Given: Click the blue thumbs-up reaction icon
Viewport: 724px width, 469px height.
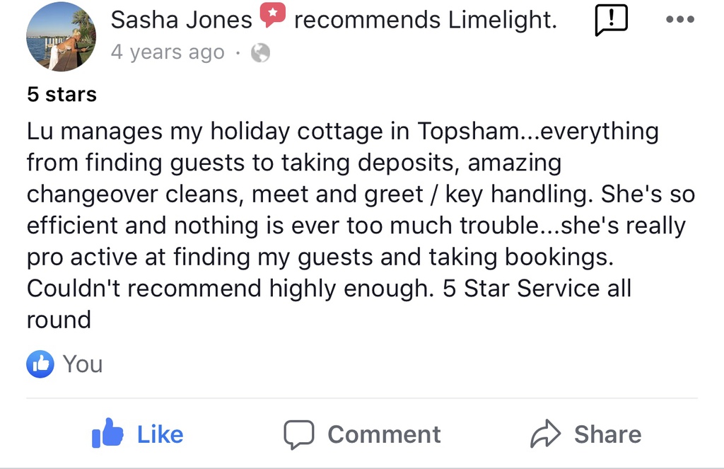Looking at the screenshot, I should 40,364.
